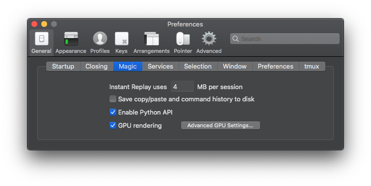This screenshot has height=186, width=371.
Task: Open the Appearance preferences pane
Action: click(71, 43)
